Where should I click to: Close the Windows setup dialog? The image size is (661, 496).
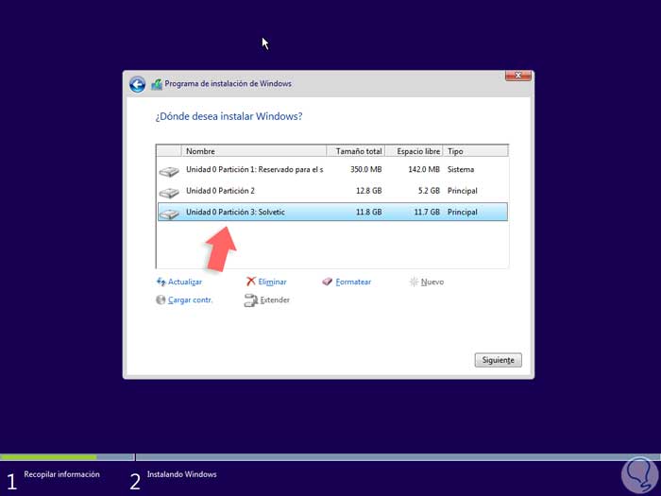pos(518,76)
